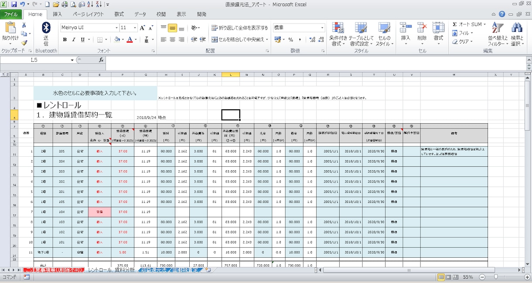
Task: Toggle center horizontal text alignment
Action: pos(172,40)
